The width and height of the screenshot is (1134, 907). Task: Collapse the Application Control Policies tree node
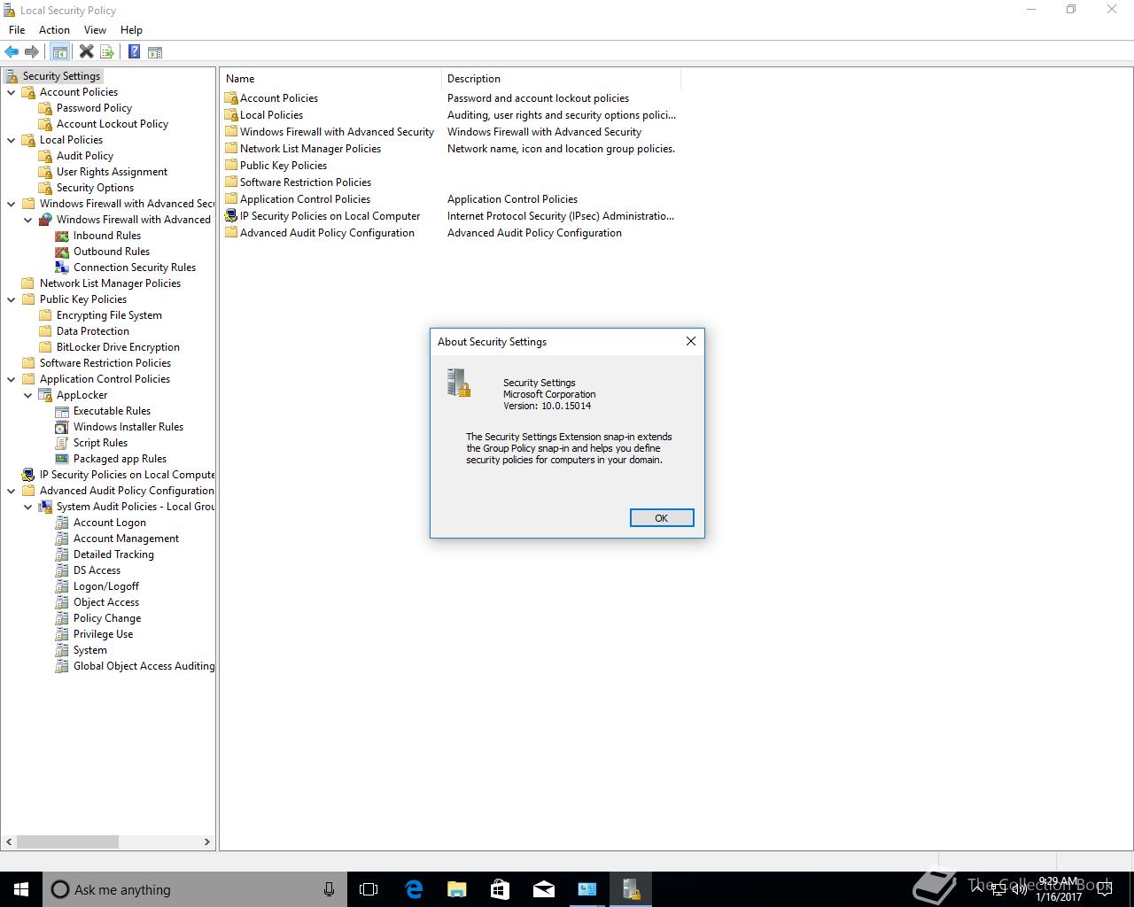click(x=12, y=379)
